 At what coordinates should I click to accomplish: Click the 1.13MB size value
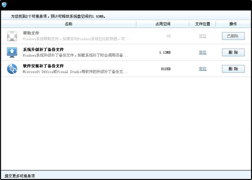165,53
